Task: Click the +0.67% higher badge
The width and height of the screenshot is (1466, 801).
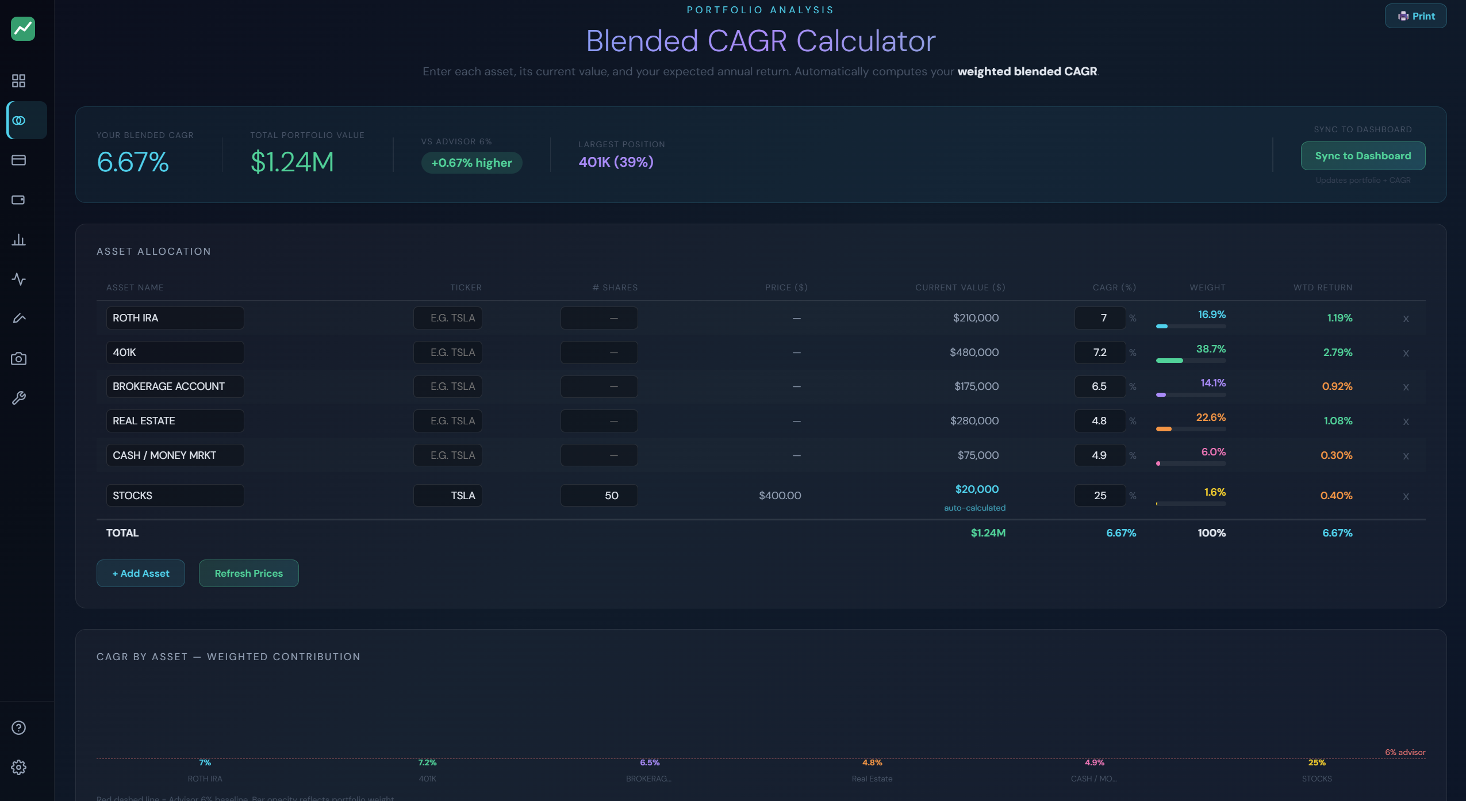Action: click(471, 163)
